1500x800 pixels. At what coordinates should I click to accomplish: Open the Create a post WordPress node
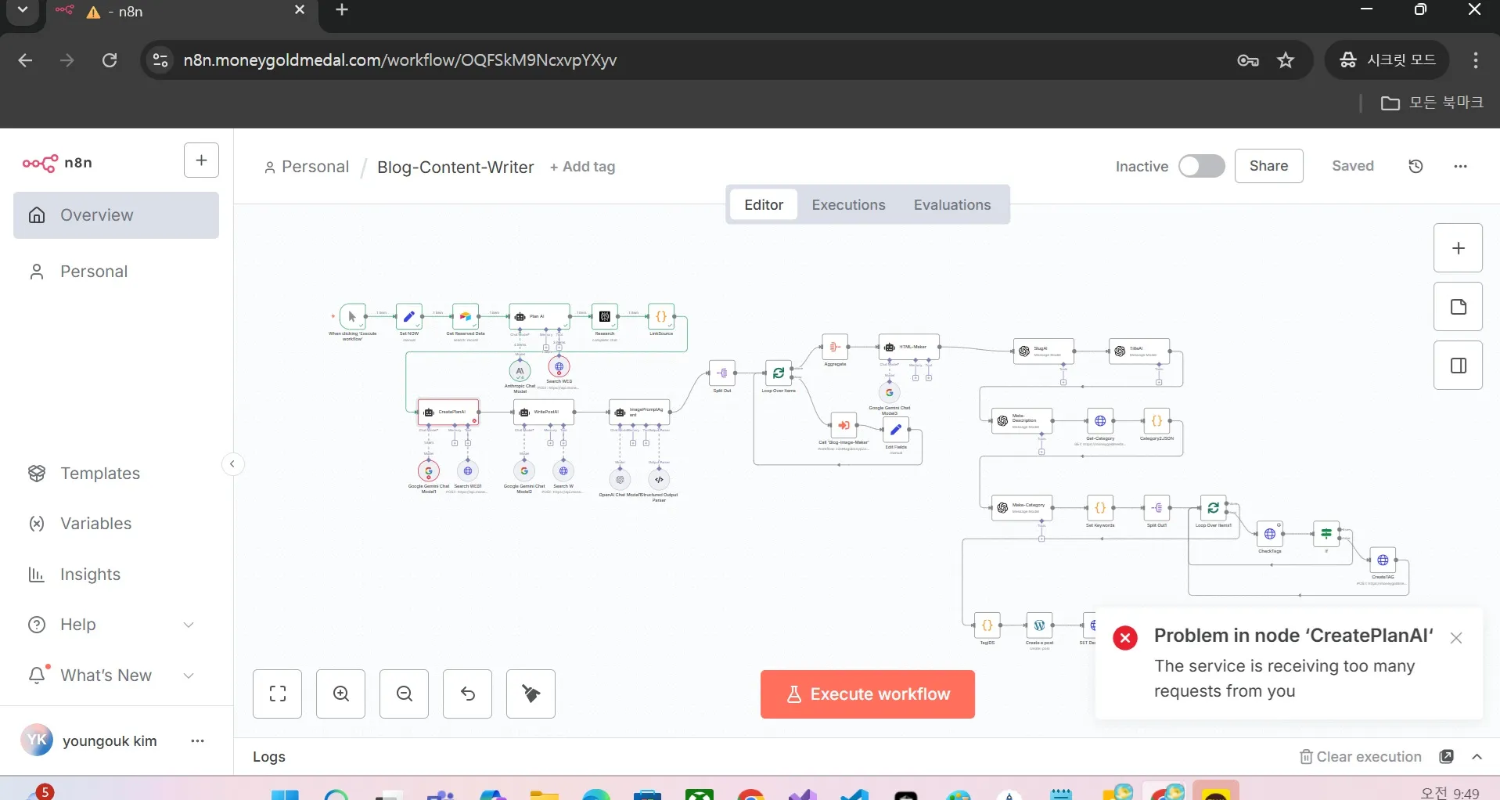(x=1040, y=625)
